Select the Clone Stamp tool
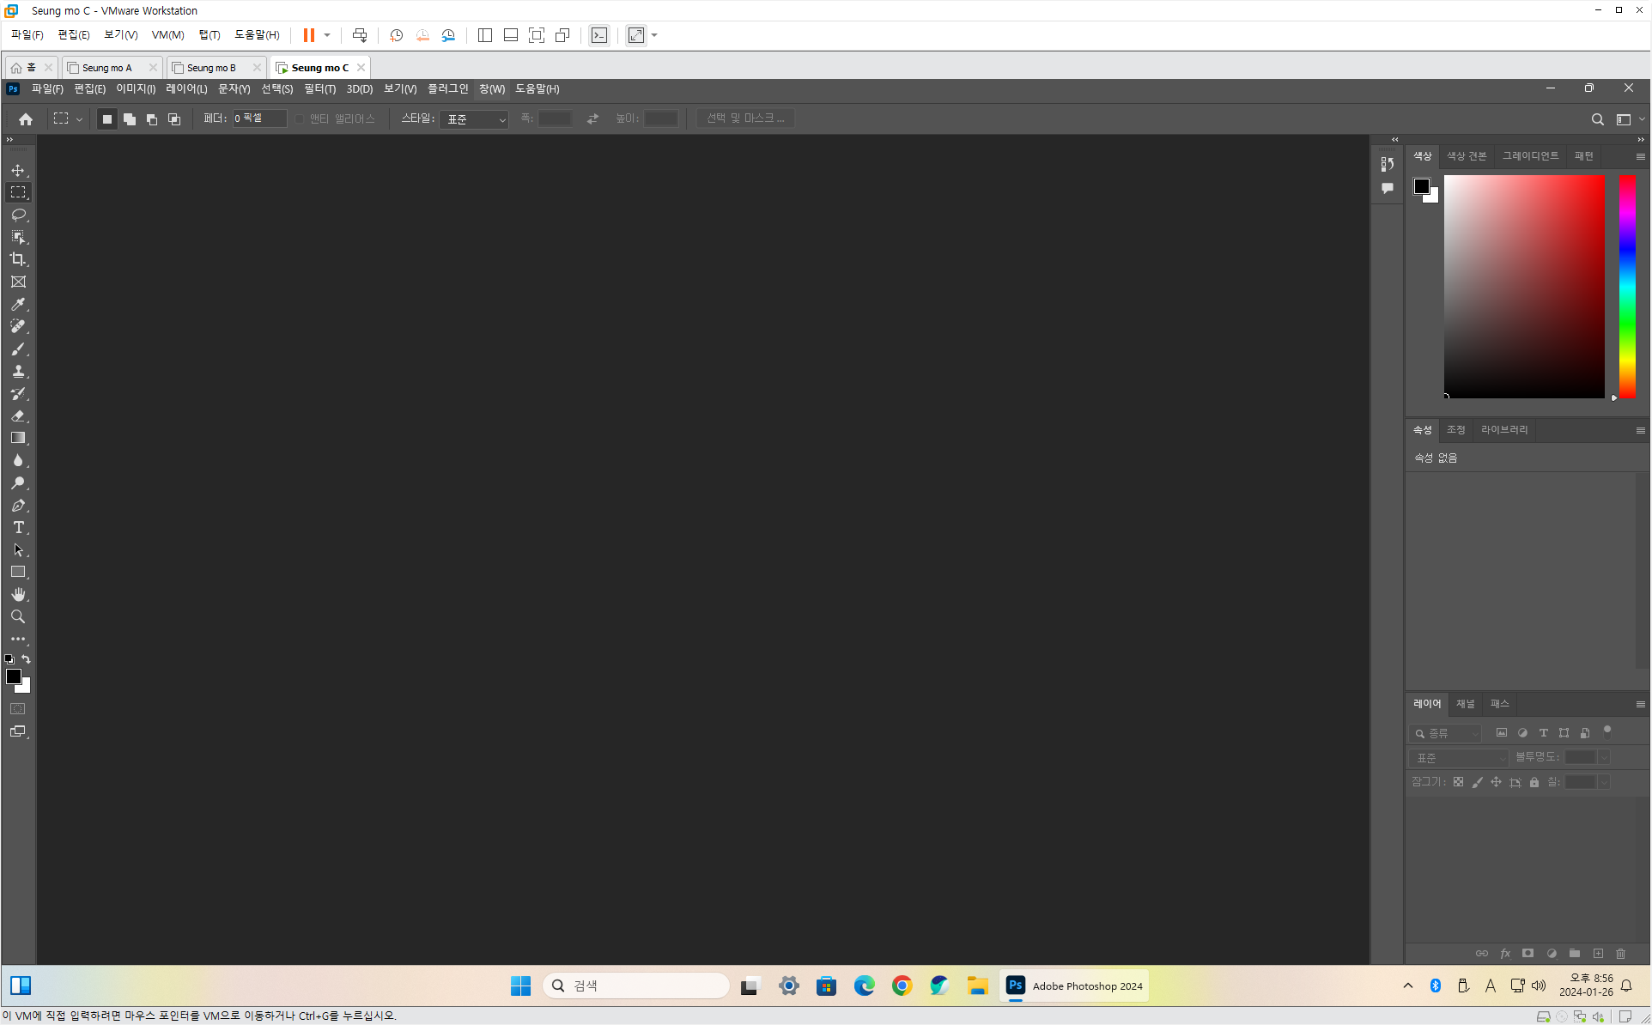 18,371
